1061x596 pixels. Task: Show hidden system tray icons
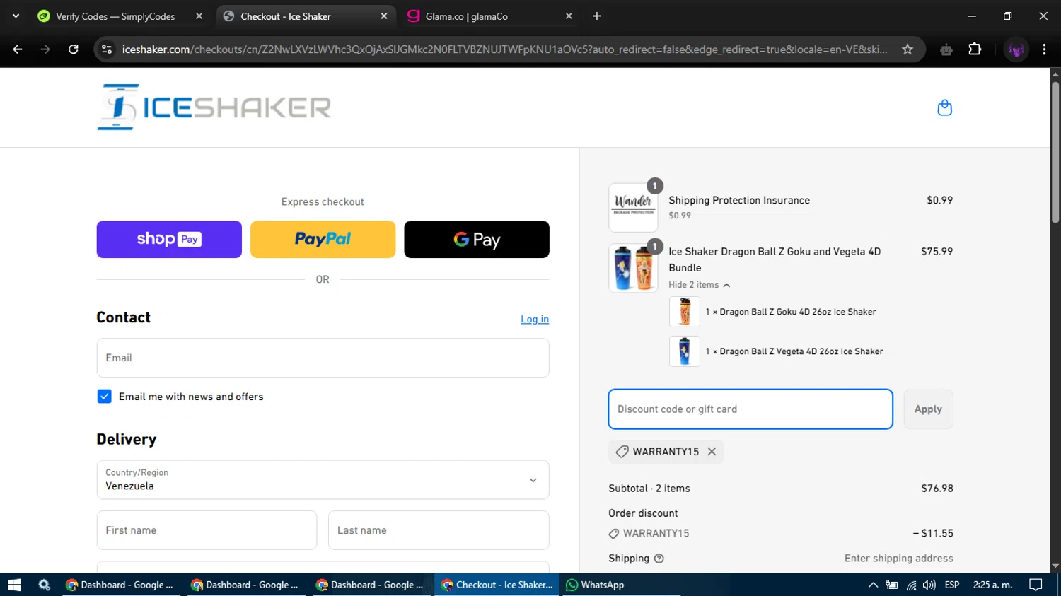click(x=873, y=585)
